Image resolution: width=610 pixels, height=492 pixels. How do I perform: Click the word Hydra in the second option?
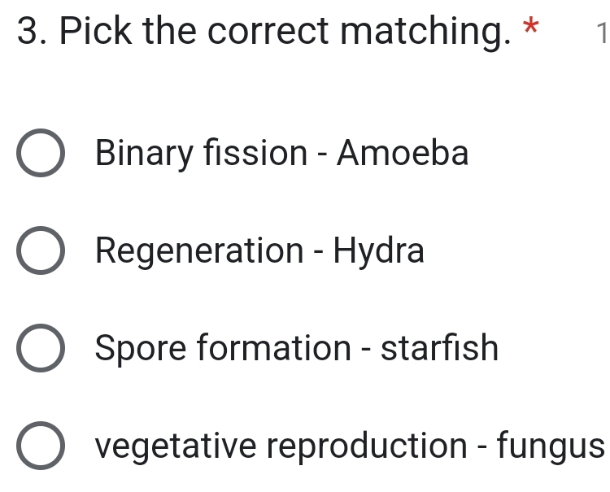379,251
